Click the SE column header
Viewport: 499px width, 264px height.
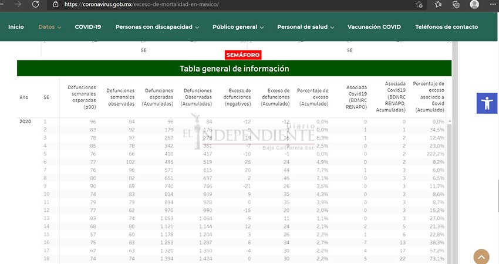click(x=46, y=97)
